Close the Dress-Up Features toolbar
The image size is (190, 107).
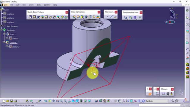tap(99, 12)
